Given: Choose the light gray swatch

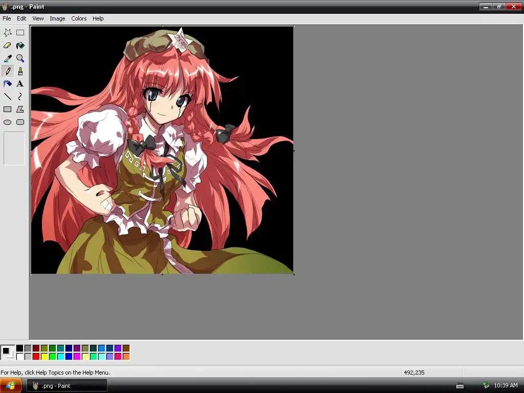Looking at the screenshot, I should tap(28, 357).
